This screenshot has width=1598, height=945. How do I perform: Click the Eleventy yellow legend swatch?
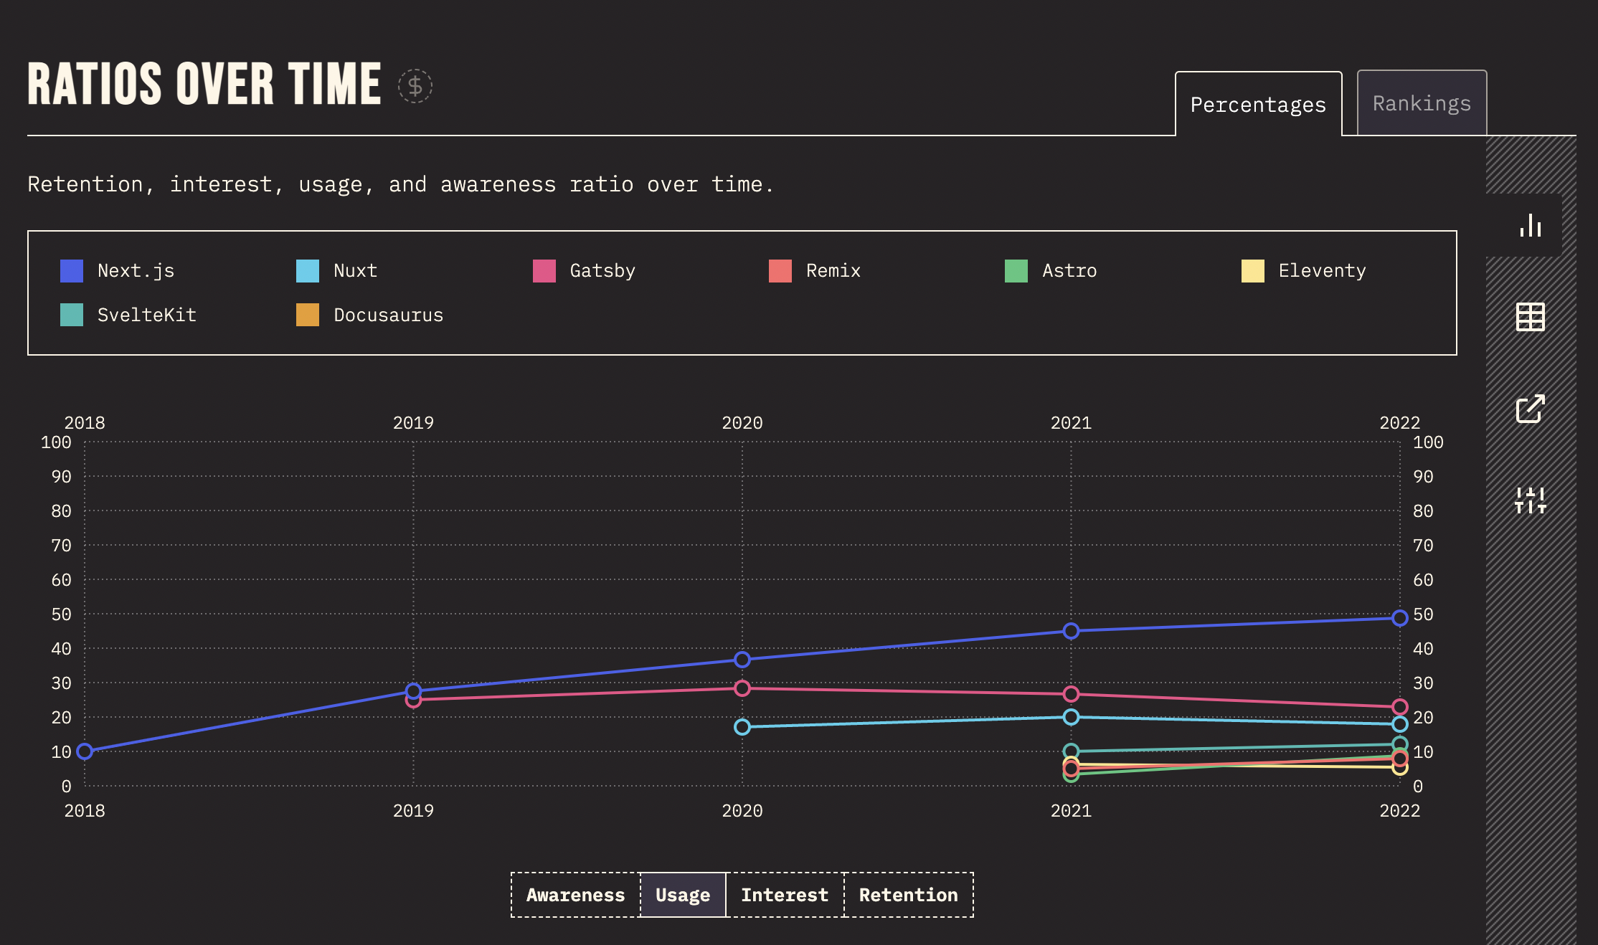click(1253, 271)
